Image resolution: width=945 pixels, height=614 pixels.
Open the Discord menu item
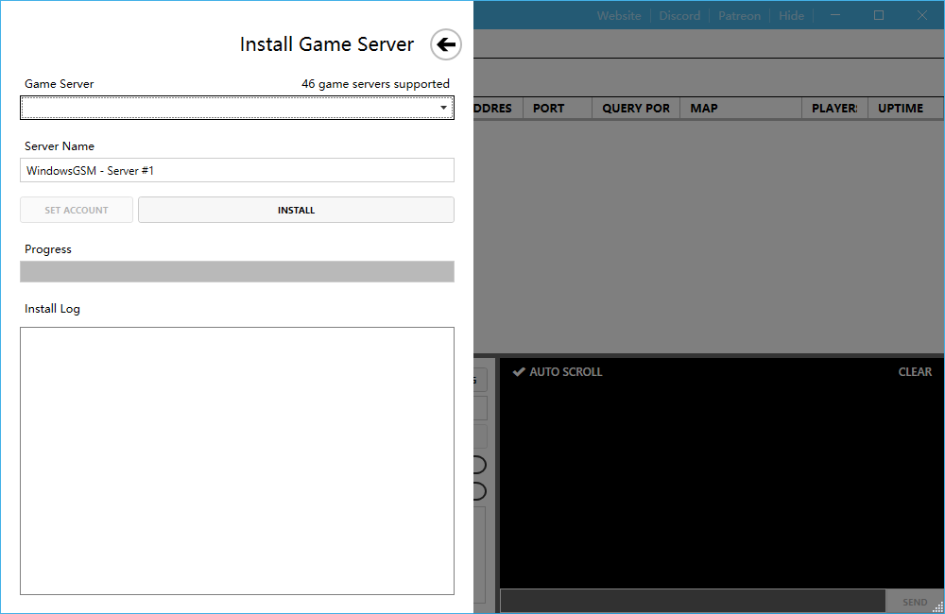[x=679, y=15]
